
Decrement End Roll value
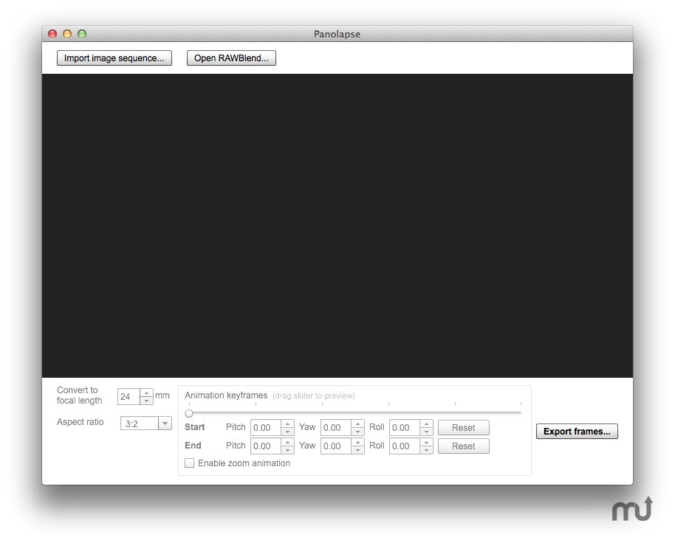(427, 450)
